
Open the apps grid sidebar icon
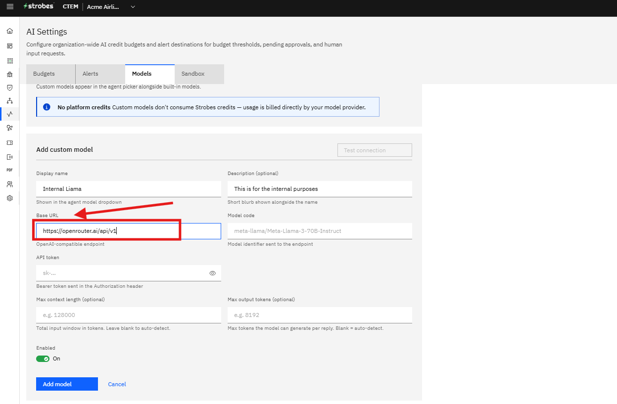[10, 61]
